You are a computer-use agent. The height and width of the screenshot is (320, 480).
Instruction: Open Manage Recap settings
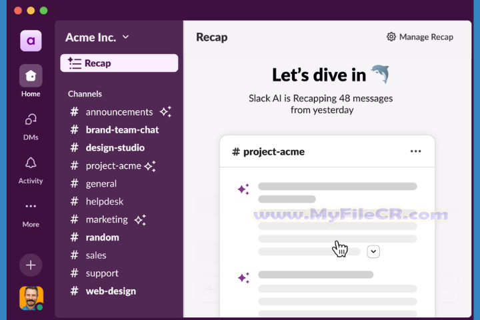pos(420,37)
